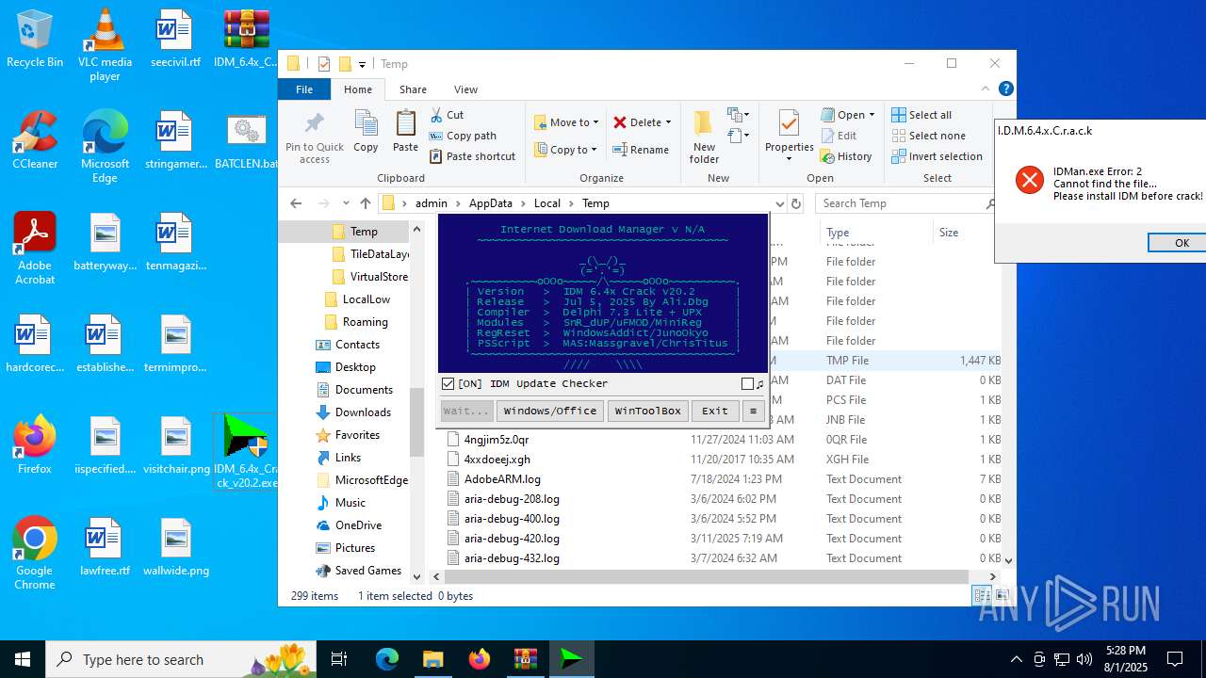Create a New folder from ribbon
This screenshot has width=1206, height=678.
pyautogui.click(x=704, y=136)
